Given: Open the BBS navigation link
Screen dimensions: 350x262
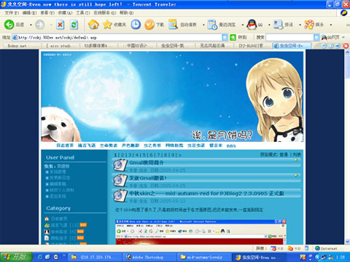Looking at the screenshot, I should [x=231, y=146].
